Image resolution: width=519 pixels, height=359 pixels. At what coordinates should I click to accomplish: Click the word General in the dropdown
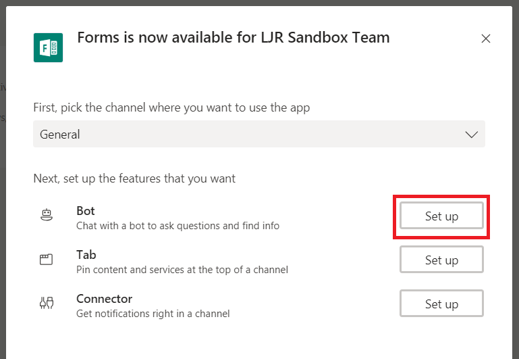click(60, 135)
